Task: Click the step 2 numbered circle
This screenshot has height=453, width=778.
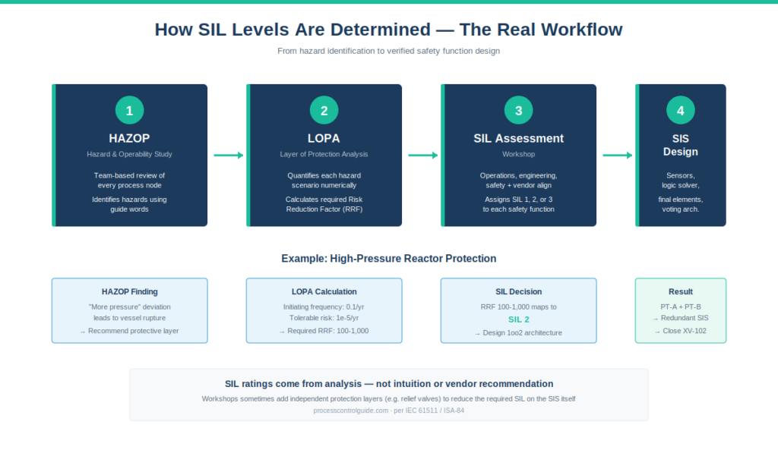Action: [x=324, y=110]
